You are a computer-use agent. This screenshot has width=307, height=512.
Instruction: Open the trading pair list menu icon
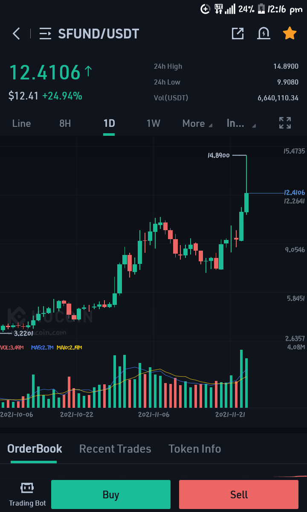click(x=45, y=34)
